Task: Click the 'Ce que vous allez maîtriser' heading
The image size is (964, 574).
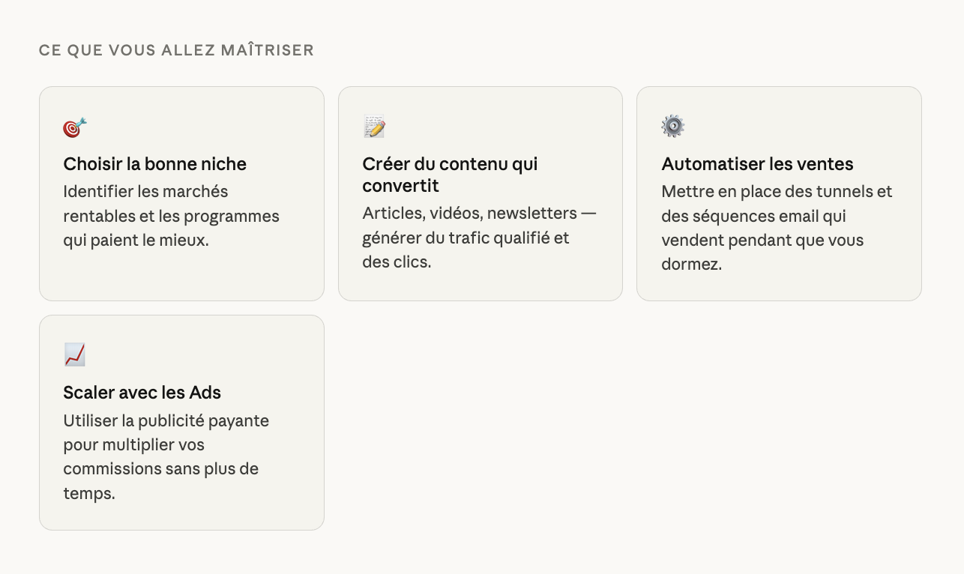Action: point(176,50)
